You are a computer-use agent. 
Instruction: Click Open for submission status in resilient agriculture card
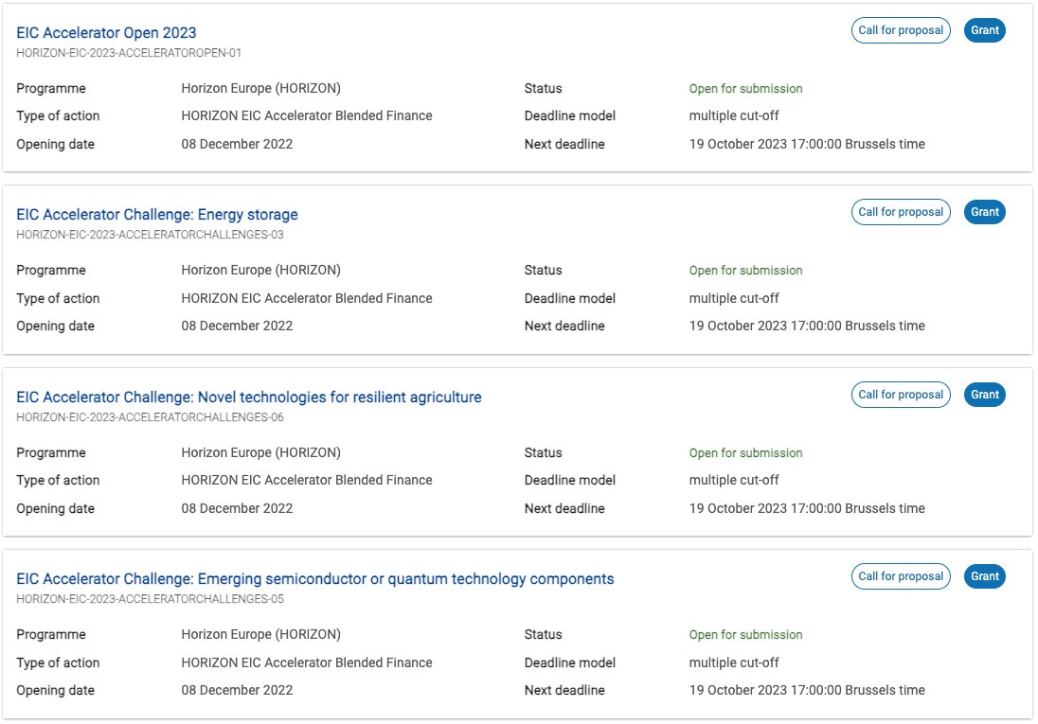[745, 452]
